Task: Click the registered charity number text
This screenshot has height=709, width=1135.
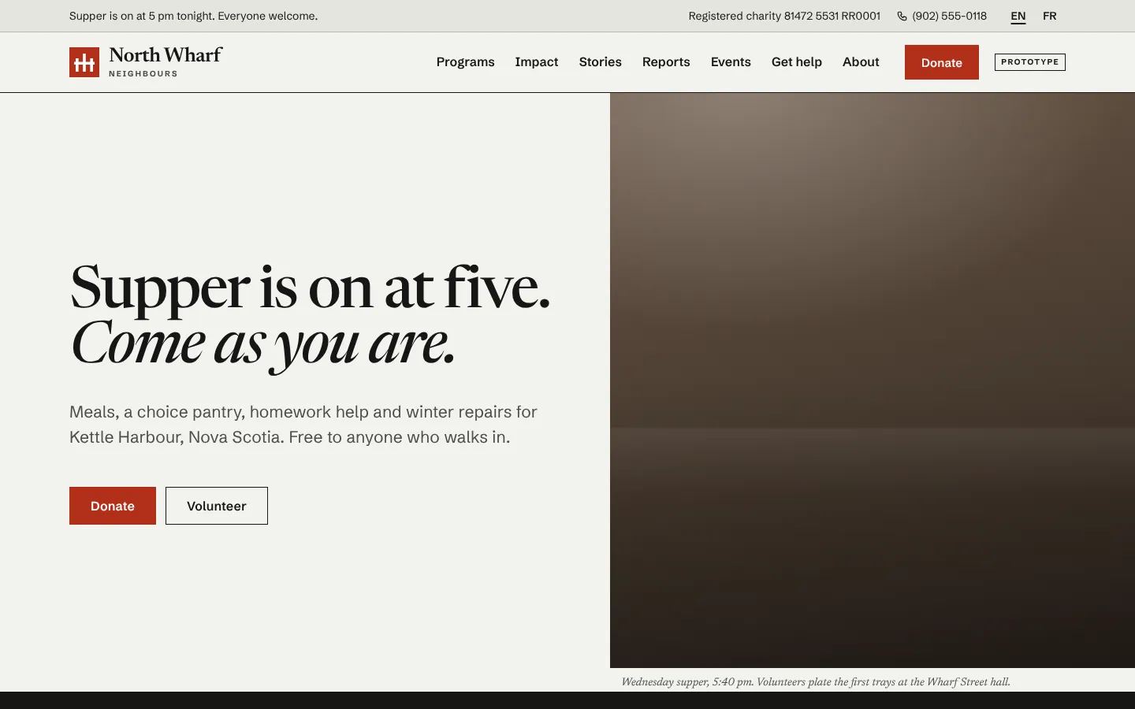Action: 784,16
